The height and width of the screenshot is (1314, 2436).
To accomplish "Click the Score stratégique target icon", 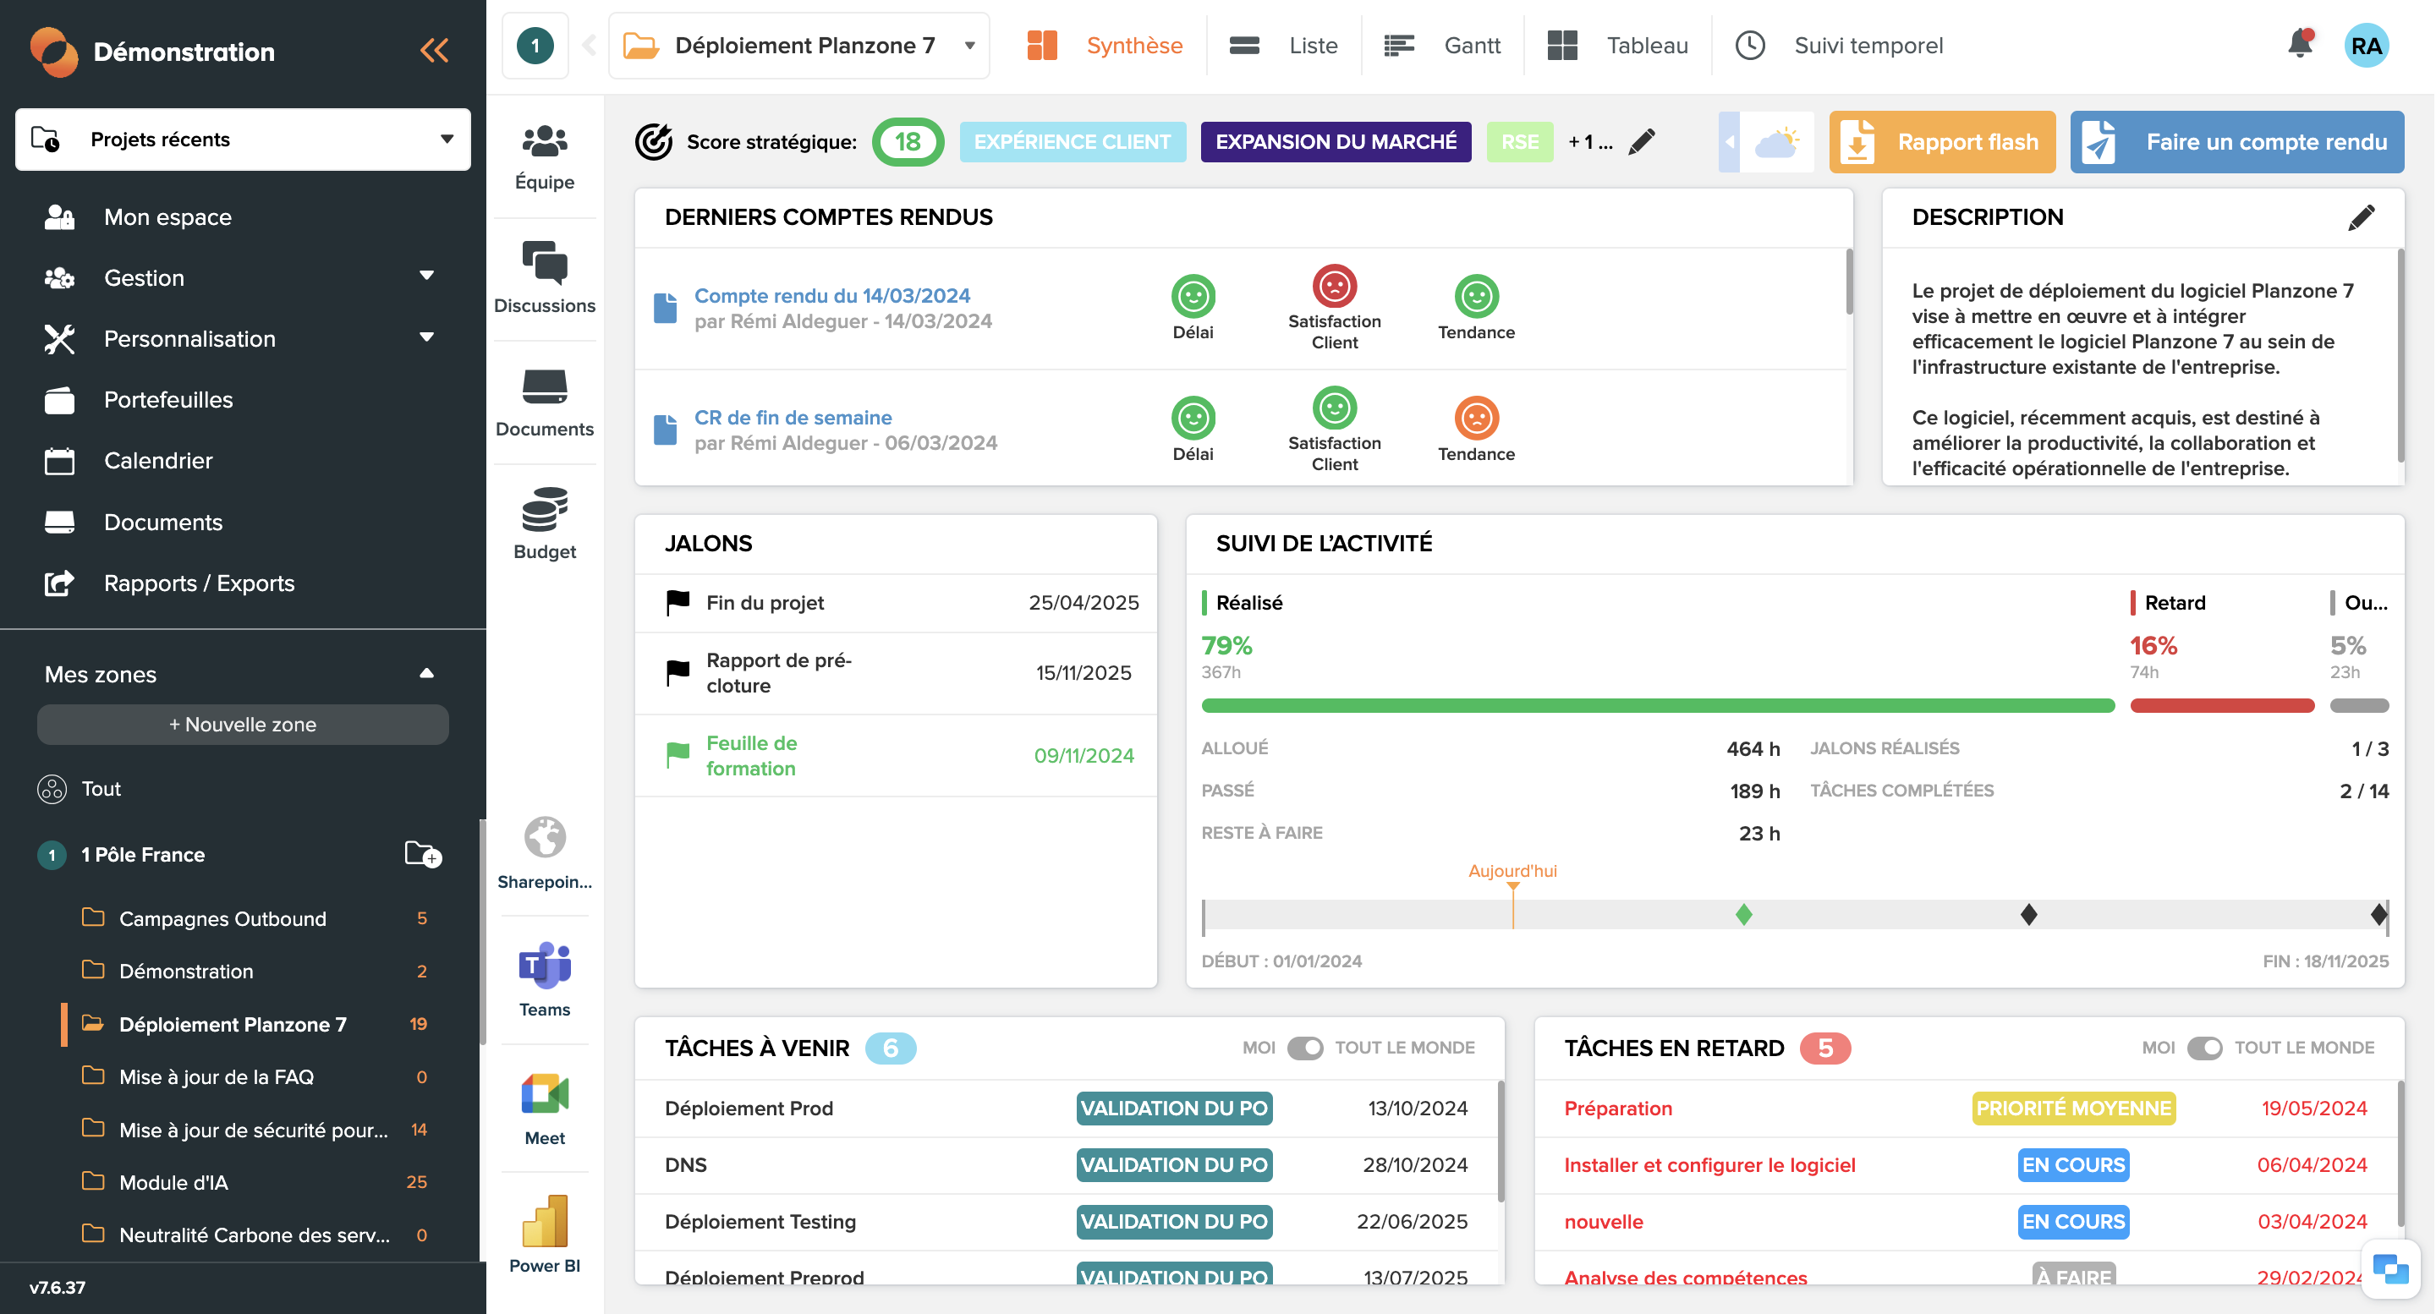I will (654, 142).
